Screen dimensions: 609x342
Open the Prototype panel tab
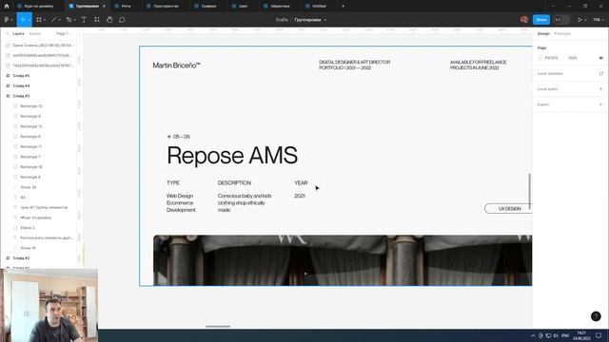pyautogui.click(x=562, y=34)
